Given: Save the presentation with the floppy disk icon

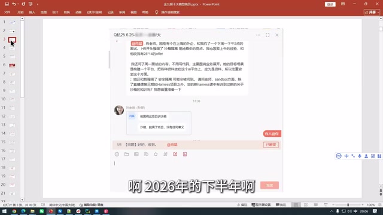Looking at the screenshot, I should 7,4.
